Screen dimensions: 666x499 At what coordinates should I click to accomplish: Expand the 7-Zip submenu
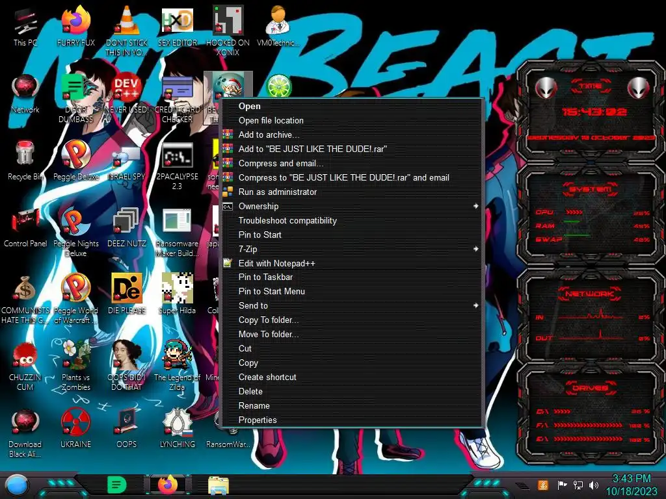pos(352,249)
